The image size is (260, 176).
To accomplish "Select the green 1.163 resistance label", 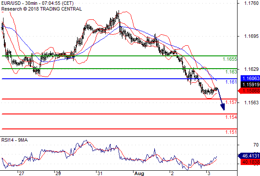I will tap(231, 72).
